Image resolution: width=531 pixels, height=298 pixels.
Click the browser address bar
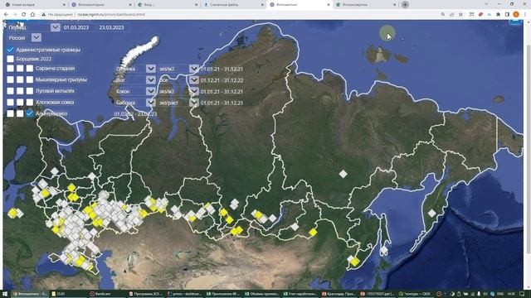(237, 15)
